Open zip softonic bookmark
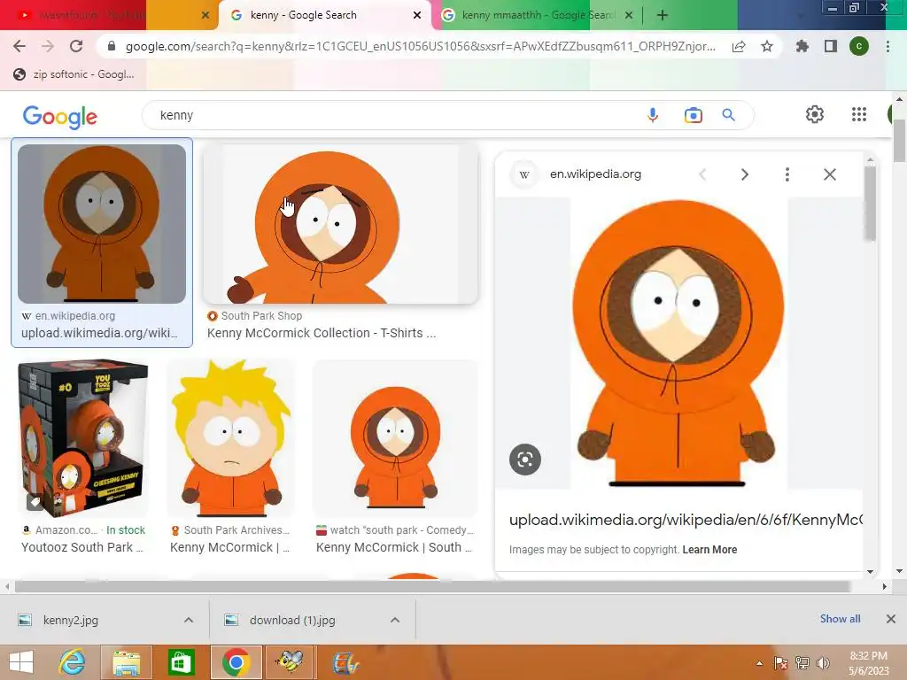The height and width of the screenshot is (680, 907). [74, 74]
